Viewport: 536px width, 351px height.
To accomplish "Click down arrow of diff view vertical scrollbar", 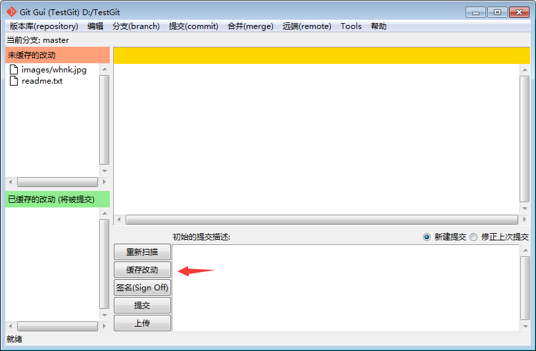I will 525,208.
